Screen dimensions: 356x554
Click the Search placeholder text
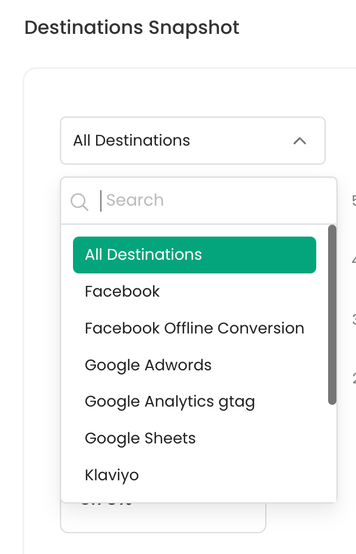click(135, 200)
